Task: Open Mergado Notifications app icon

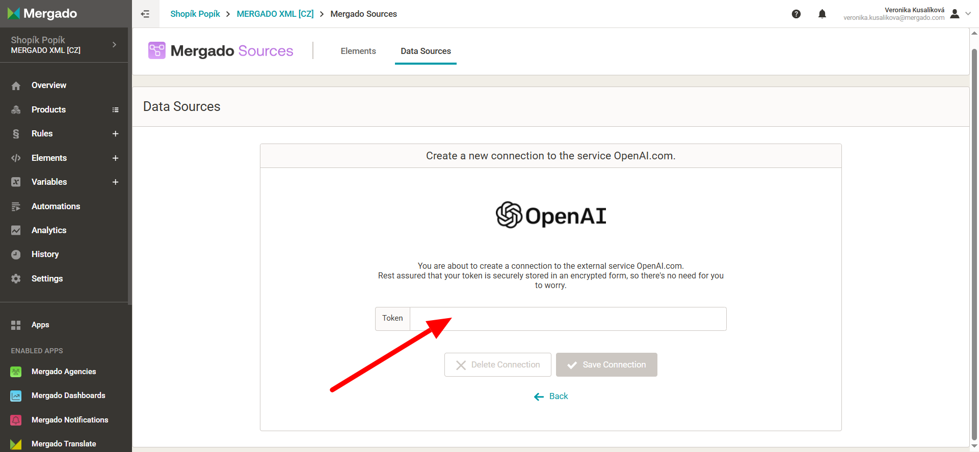Action: 16,420
